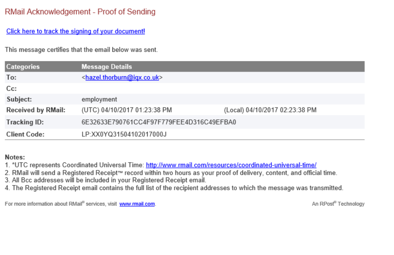The height and width of the screenshot is (255, 394).
Task: Select the Categories column header
Action: pyautogui.click(x=23, y=67)
